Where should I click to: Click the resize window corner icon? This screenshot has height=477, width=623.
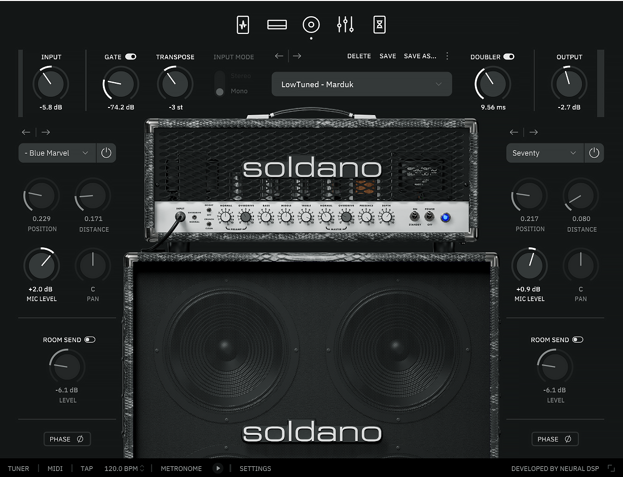coord(611,468)
